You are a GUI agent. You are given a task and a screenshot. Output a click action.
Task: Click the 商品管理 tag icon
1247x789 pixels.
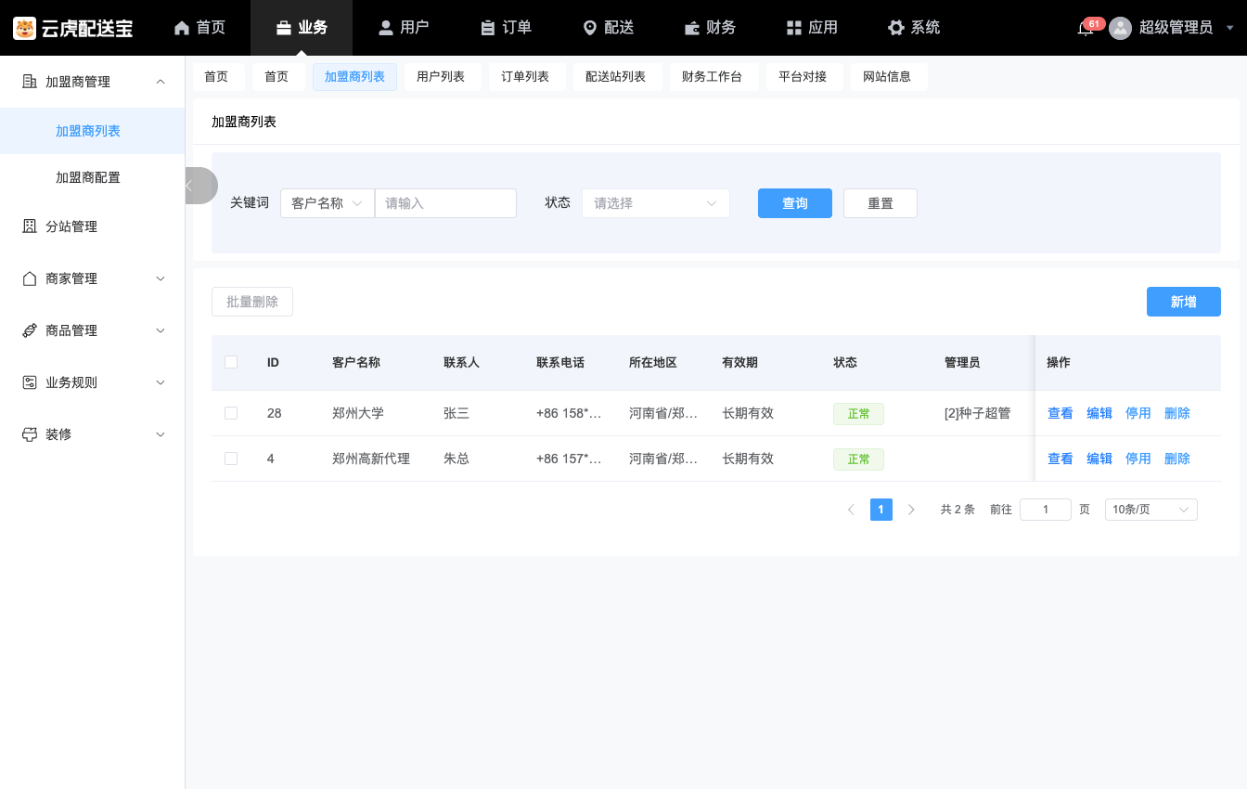29,330
